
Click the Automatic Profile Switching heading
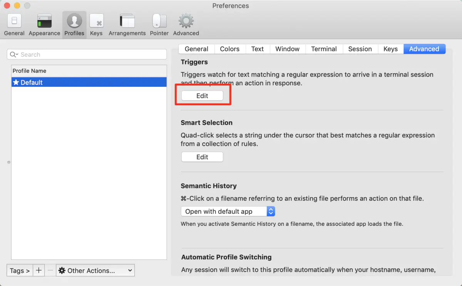click(226, 257)
